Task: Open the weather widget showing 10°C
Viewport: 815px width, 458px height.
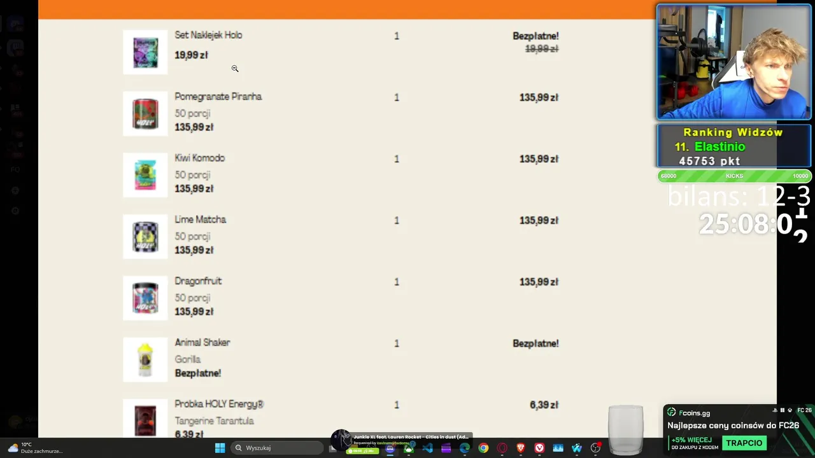Action: [35, 448]
